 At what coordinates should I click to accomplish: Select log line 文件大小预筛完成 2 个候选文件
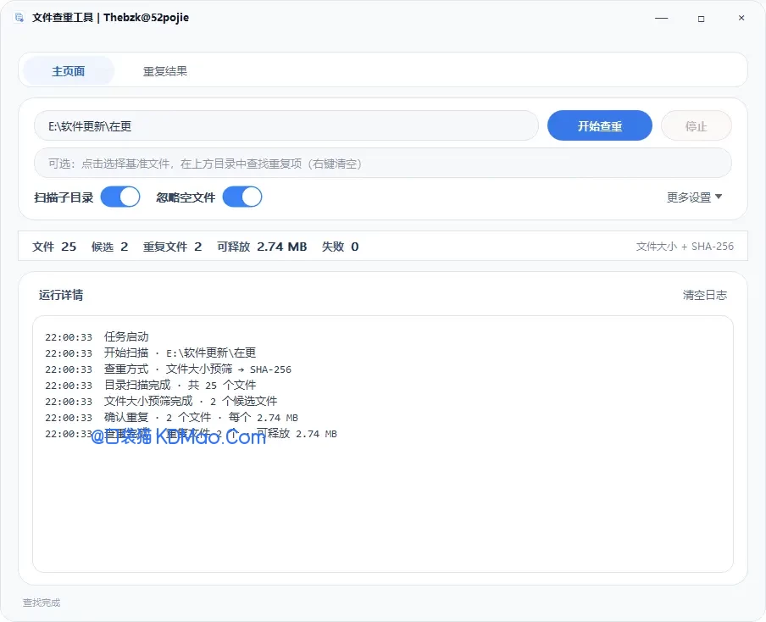point(161,402)
